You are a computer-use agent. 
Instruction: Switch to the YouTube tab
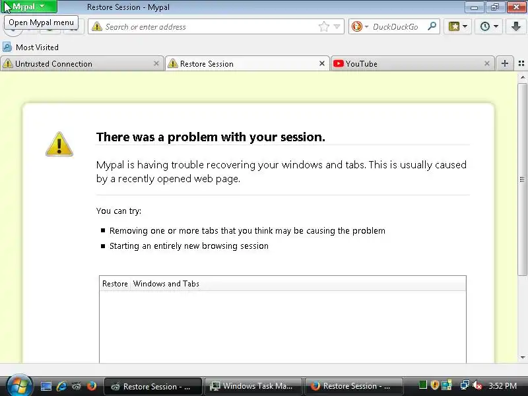413,63
